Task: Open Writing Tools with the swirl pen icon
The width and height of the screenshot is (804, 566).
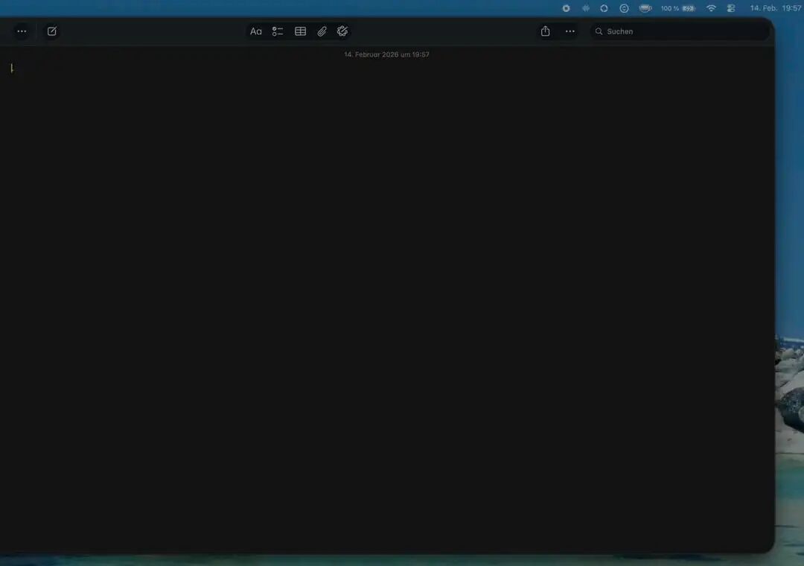Action: 342,31
